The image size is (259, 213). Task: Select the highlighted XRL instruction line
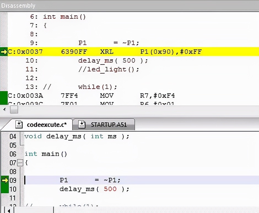click(x=129, y=52)
